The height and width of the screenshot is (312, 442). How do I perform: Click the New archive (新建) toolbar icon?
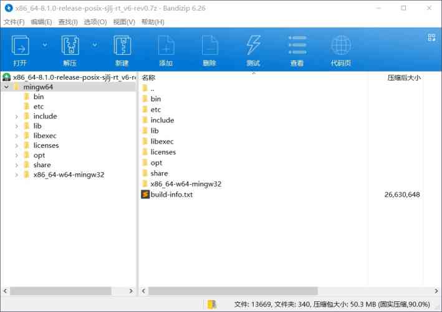(x=122, y=46)
